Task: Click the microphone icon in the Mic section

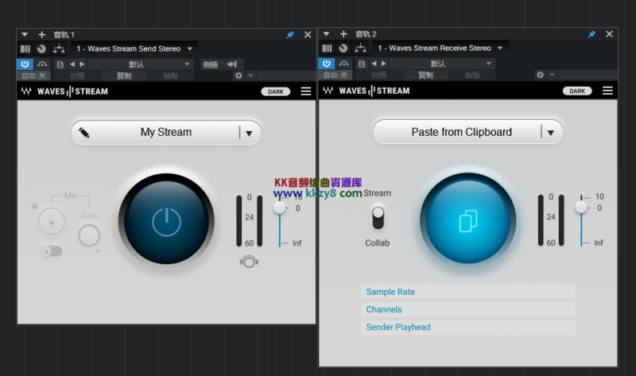Action: [x=52, y=222]
